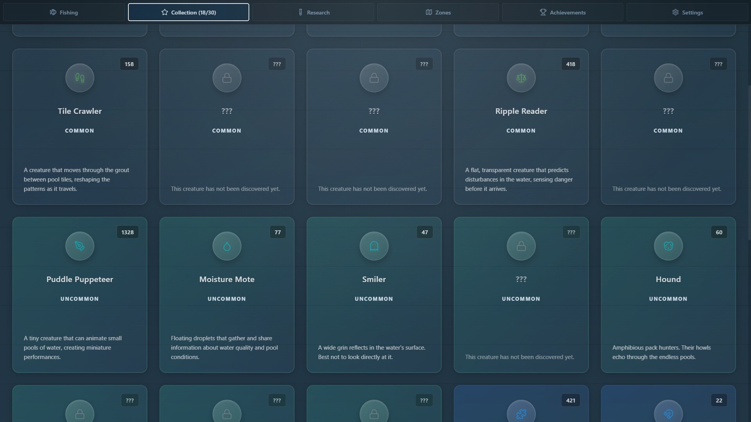Screen dimensions: 751x422
Task: Click the icon on card 22
Action: point(668,413)
